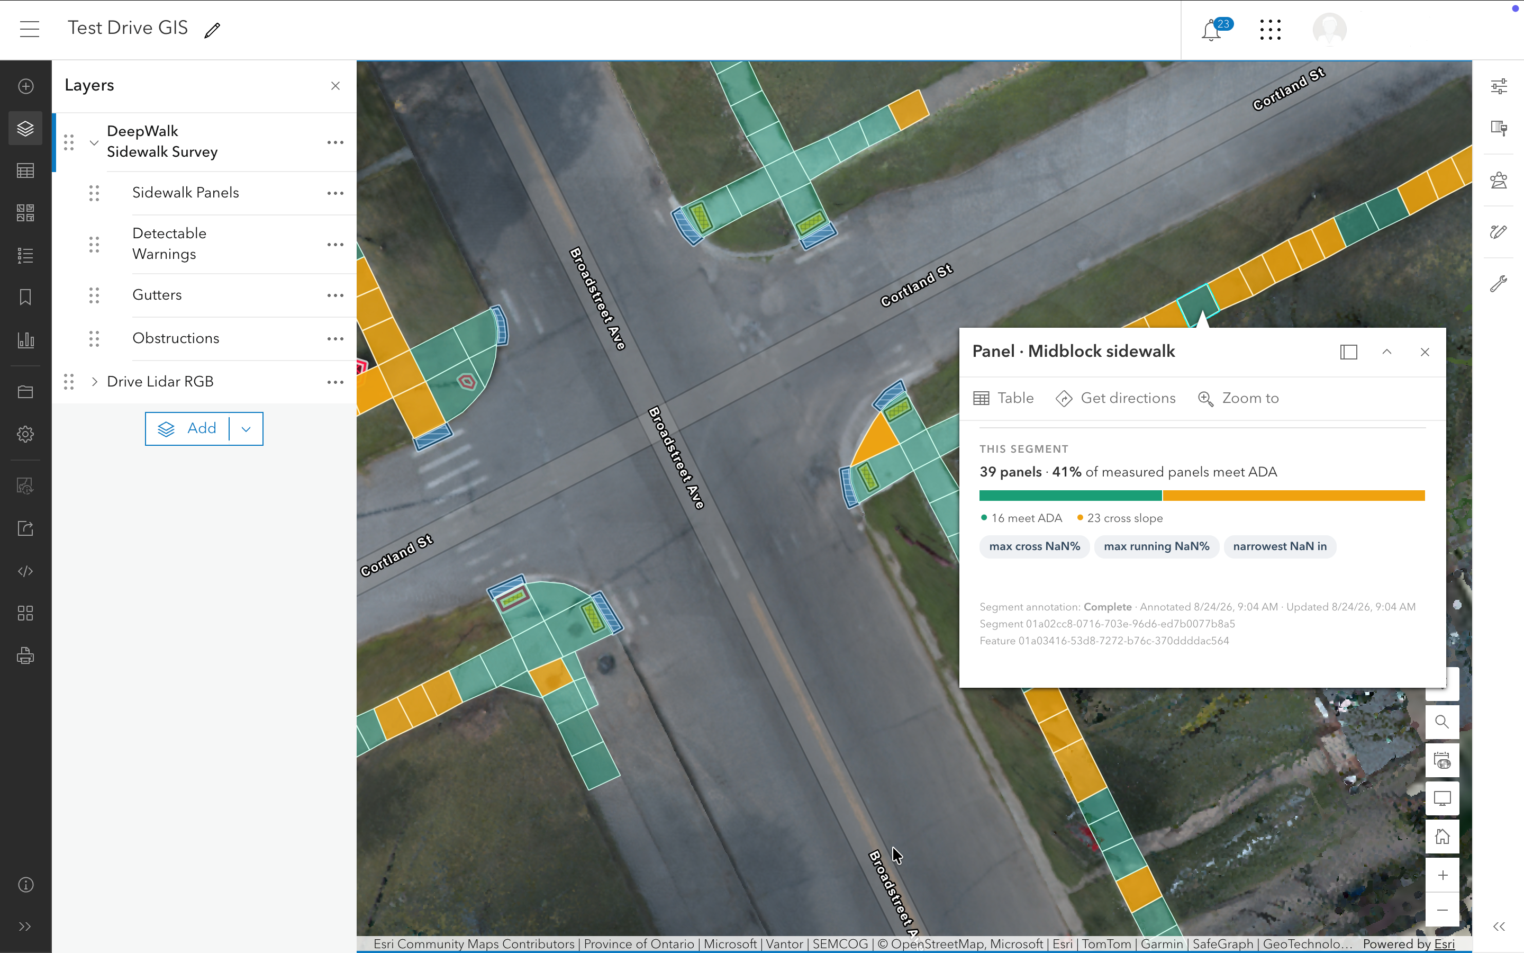The height and width of the screenshot is (953, 1524).
Task: Open the Bookmarks icon in left sidebar
Action: click(x=26, y=298)
